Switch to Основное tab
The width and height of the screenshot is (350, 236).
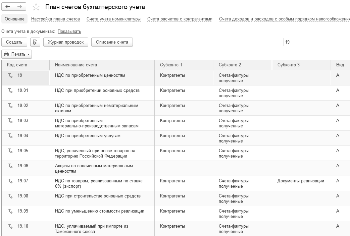click(14, 19)
